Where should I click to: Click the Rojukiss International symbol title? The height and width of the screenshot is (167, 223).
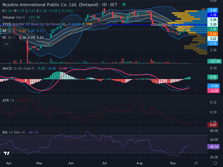(x=50, y=5)
